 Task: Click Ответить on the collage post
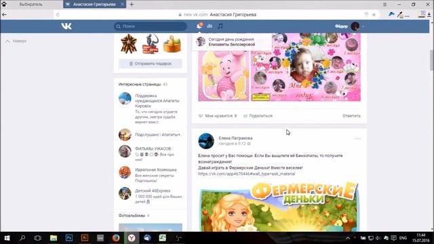[351, 116]
